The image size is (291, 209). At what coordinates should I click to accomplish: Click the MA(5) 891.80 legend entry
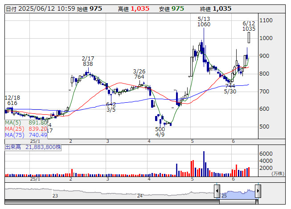[x=26, y=123]
